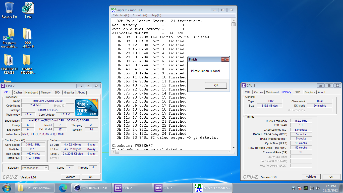Open the Calculate(C) menu in Super PI
343x193 pixels.
point(121,15)
